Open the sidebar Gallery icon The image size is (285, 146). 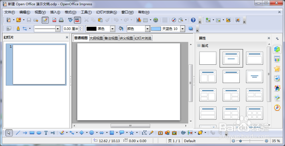[277, 98]
